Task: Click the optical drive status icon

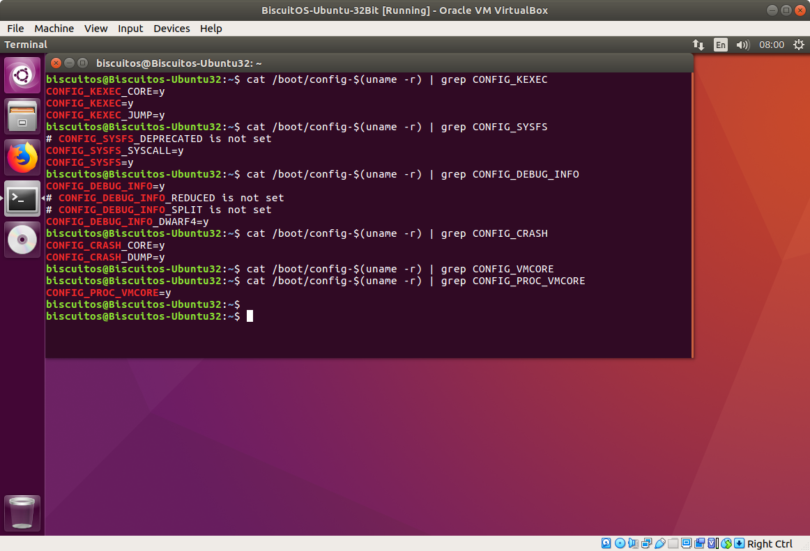Action: 620,543
